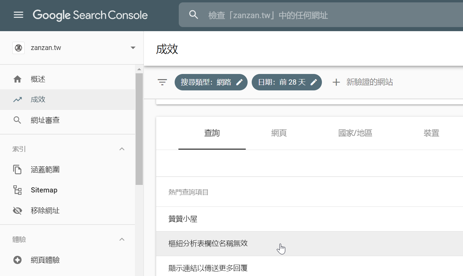This screenshot has height=276, width=463.
Task: Click the Google Search Console logo
Action: click(x=90, y=15)
